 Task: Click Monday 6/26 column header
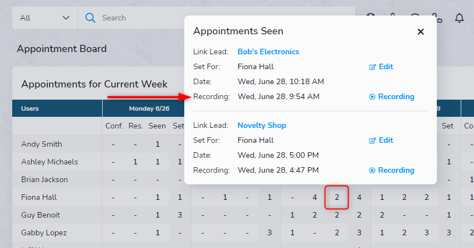tap(149, 108)
